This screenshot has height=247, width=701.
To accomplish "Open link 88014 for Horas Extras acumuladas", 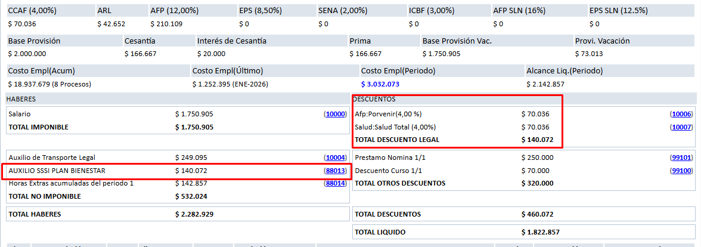I will tap(335, 183).
